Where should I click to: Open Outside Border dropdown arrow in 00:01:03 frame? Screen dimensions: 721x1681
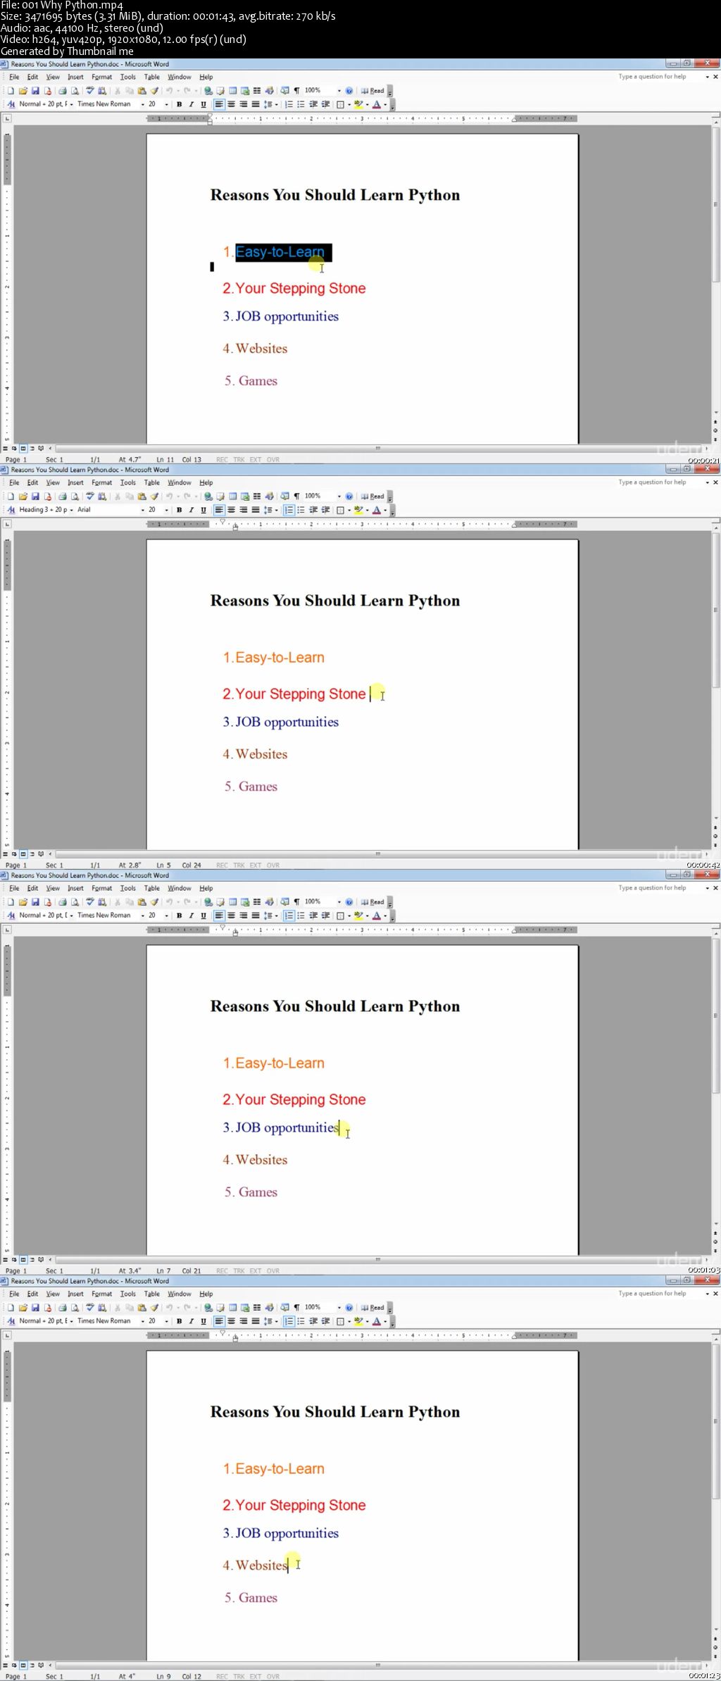coord(349,916)
